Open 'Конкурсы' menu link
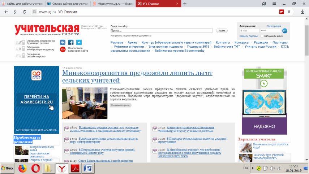Screen dimensions: 309x174 tap(242, 43)
